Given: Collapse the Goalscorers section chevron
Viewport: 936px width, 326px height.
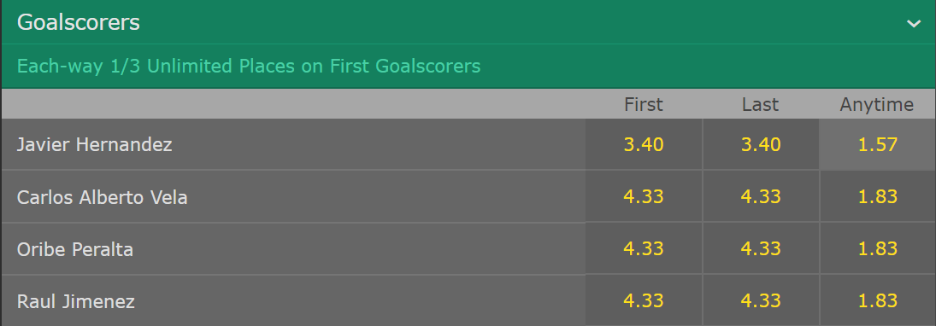Looking at the screenshot, I should pos(913,23).
